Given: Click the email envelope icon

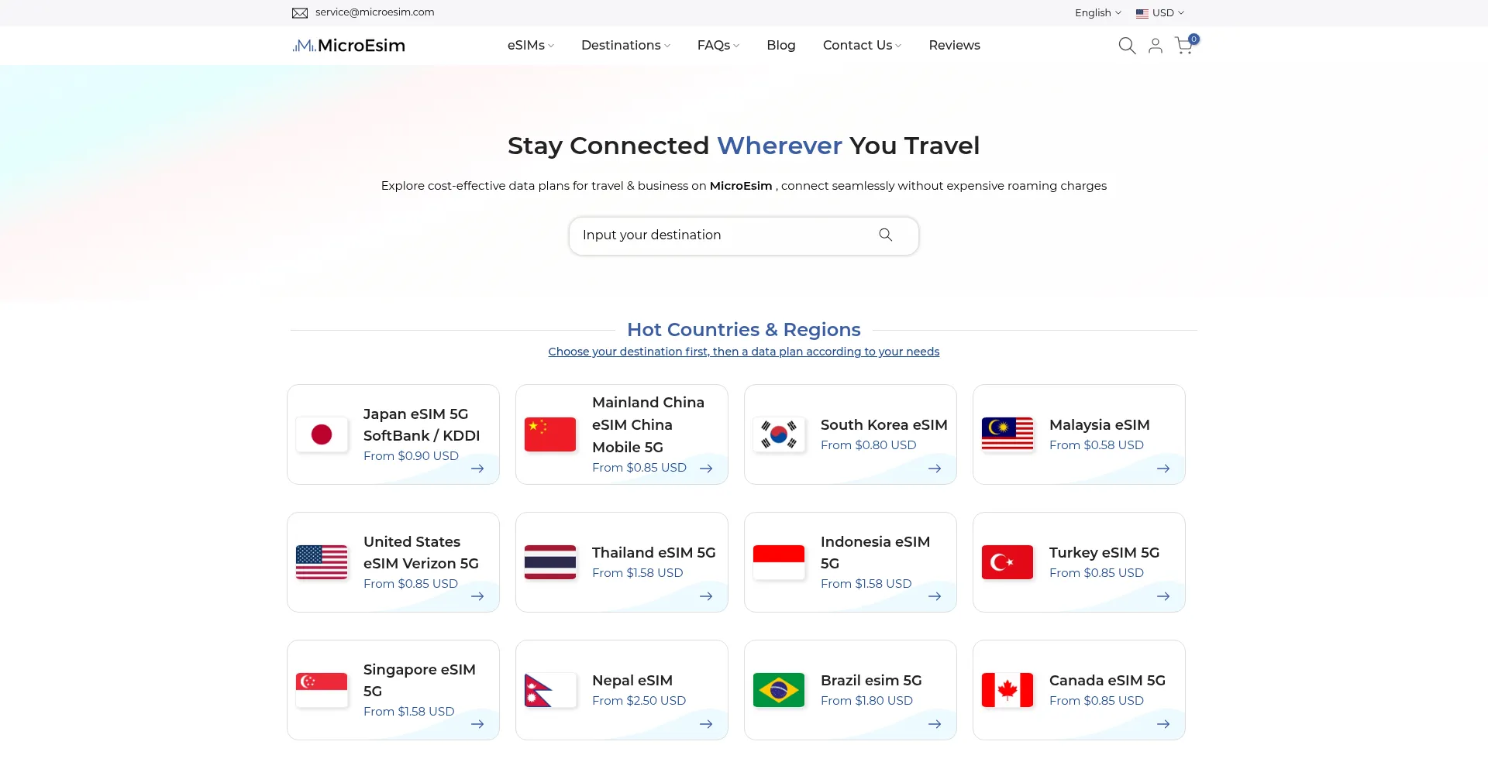Looking at the screenshot, I should click(300, 12).
